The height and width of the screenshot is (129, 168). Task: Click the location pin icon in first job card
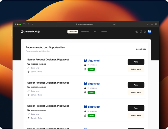click(29, 72)
